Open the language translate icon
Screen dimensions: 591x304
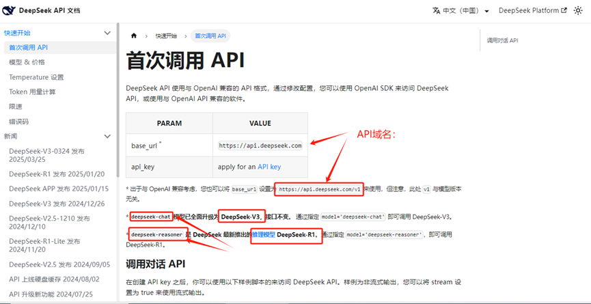tap(437, 10)
